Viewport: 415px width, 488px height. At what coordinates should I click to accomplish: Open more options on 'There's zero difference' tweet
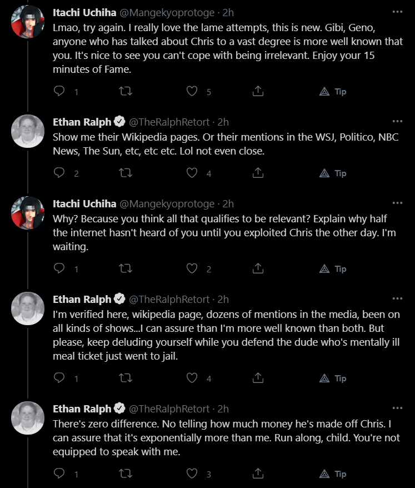tap(397, 408)
